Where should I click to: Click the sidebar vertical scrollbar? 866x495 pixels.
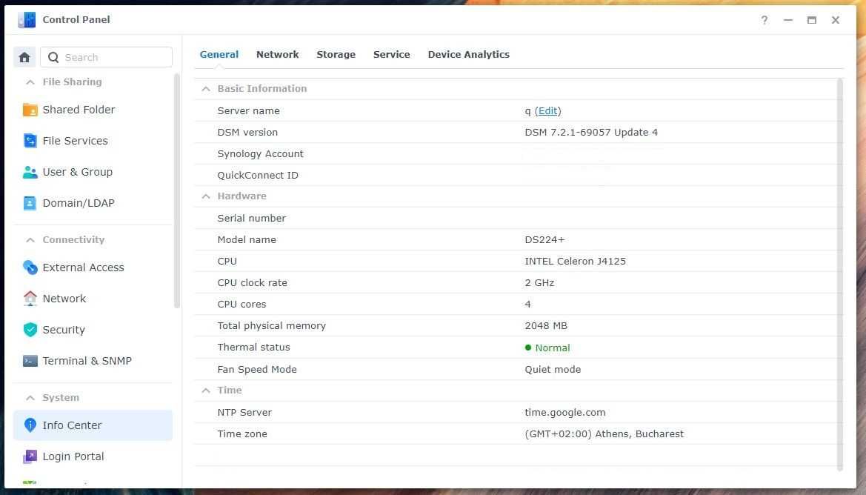[x=177, y=190]
